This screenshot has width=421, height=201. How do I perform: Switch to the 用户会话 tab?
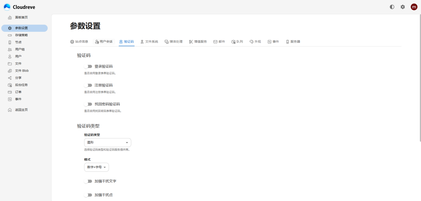click(104, 42)
